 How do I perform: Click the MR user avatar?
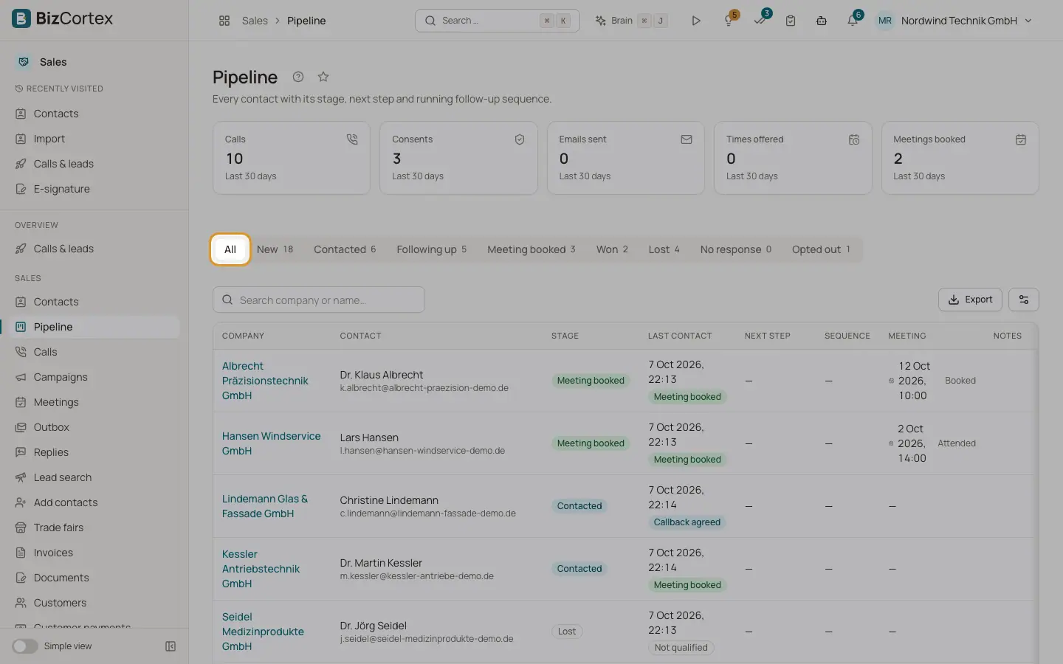pyautogui.click(x=885, y=21)
